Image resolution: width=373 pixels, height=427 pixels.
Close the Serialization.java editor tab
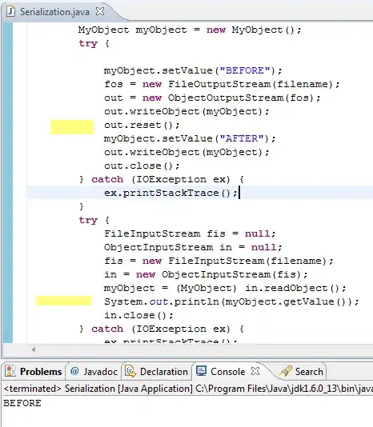pyautogui.click(x=100, y=11)
